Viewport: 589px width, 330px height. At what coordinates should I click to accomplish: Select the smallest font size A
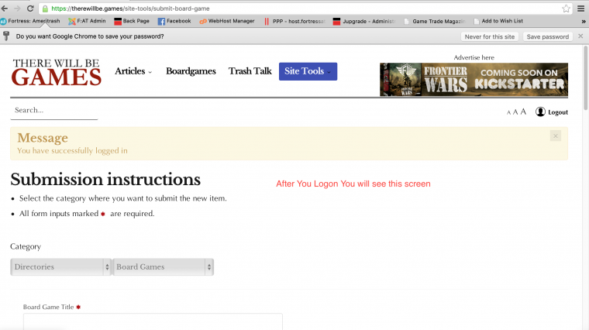[508, 112]
